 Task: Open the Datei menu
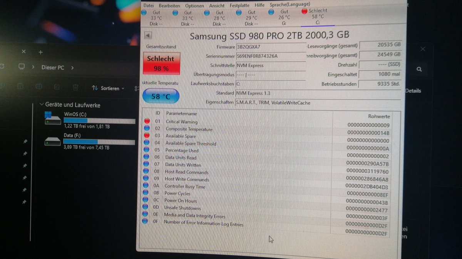(148, 5)
